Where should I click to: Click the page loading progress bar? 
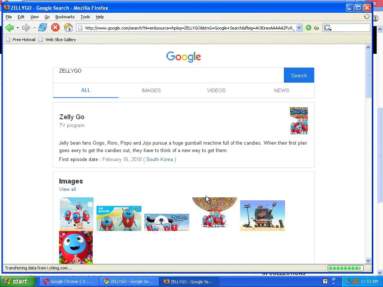345,268
